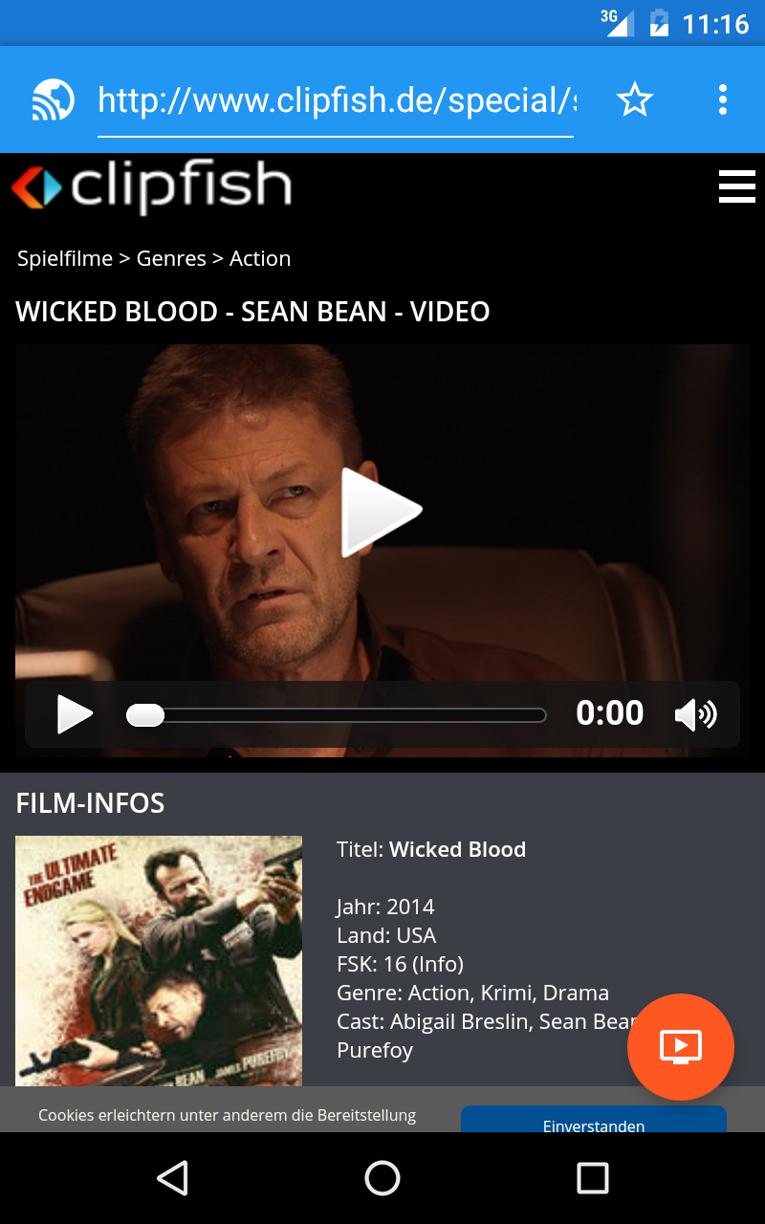The image size is (765, 1224).
Task: Accept cookies with Einverstanden button
Action: [x=594, y=1119]
